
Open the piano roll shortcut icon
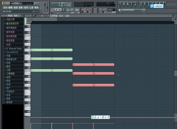[x=127, y=4]
